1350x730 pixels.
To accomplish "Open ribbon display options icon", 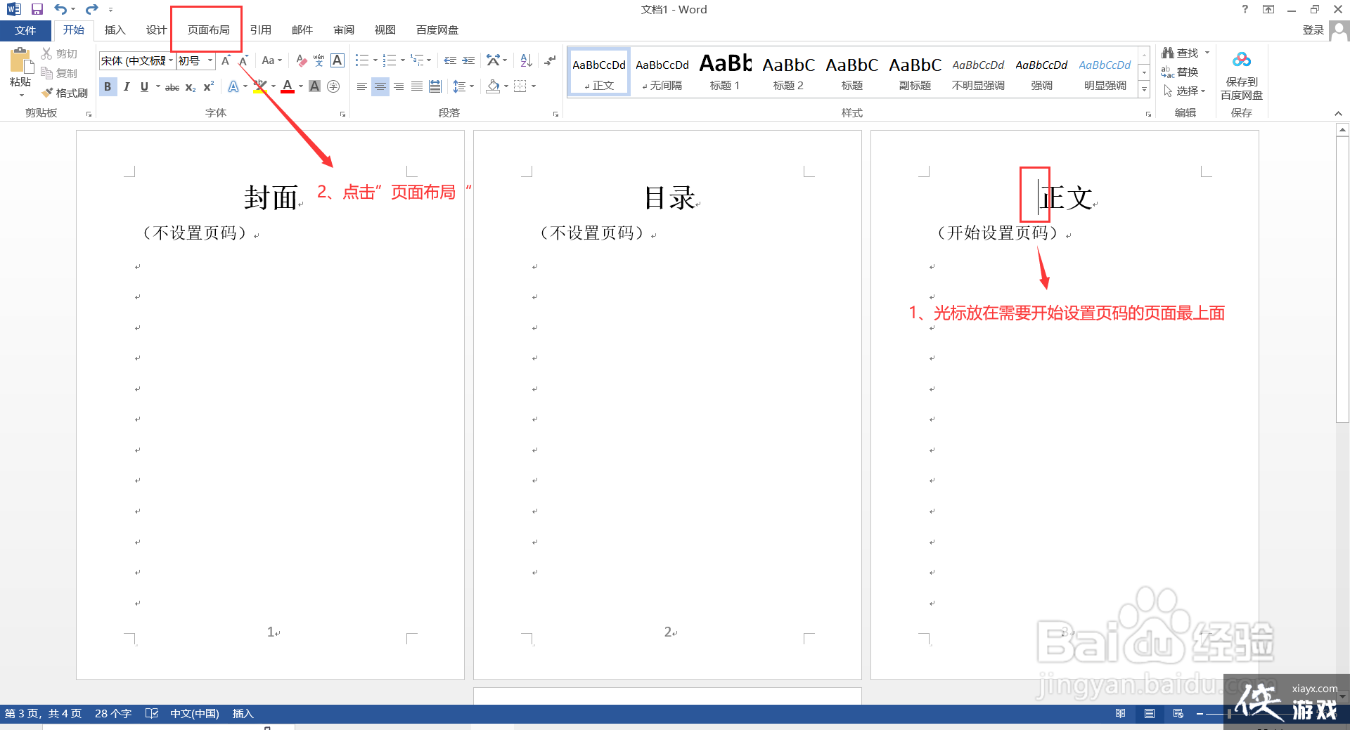I will (x=1268, y=9).
